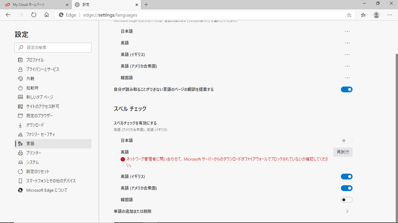Open more actions for 韓国語 language
Image resolution: width=398 pixels, height=223 pixels.
pyautogui.click(x=347, y=78)
